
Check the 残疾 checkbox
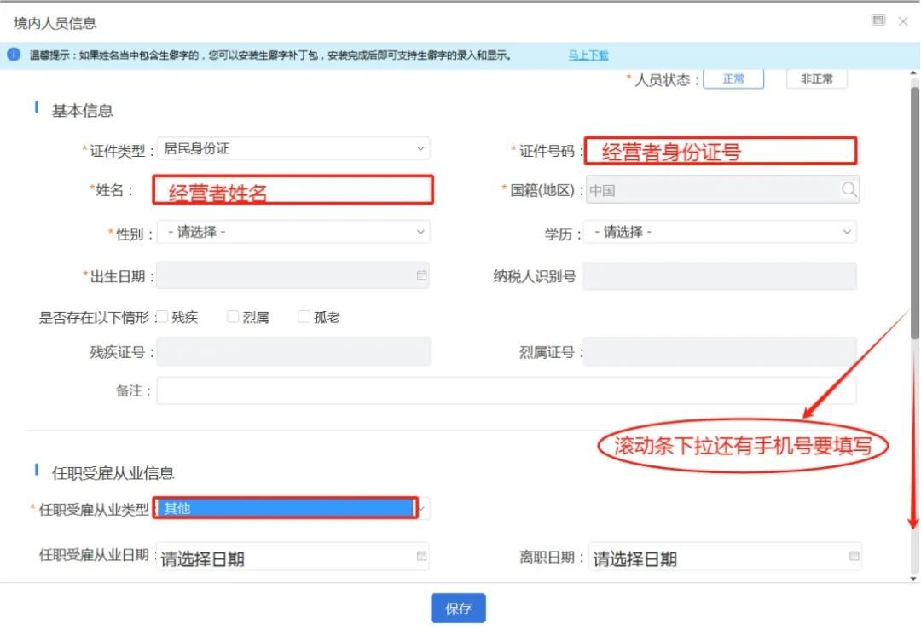point(163,317)
